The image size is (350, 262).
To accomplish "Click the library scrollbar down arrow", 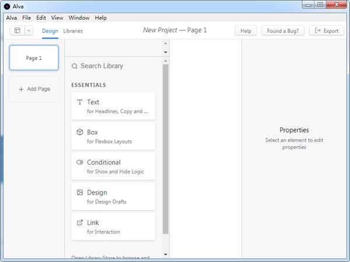I will click(x=166, y=254).
